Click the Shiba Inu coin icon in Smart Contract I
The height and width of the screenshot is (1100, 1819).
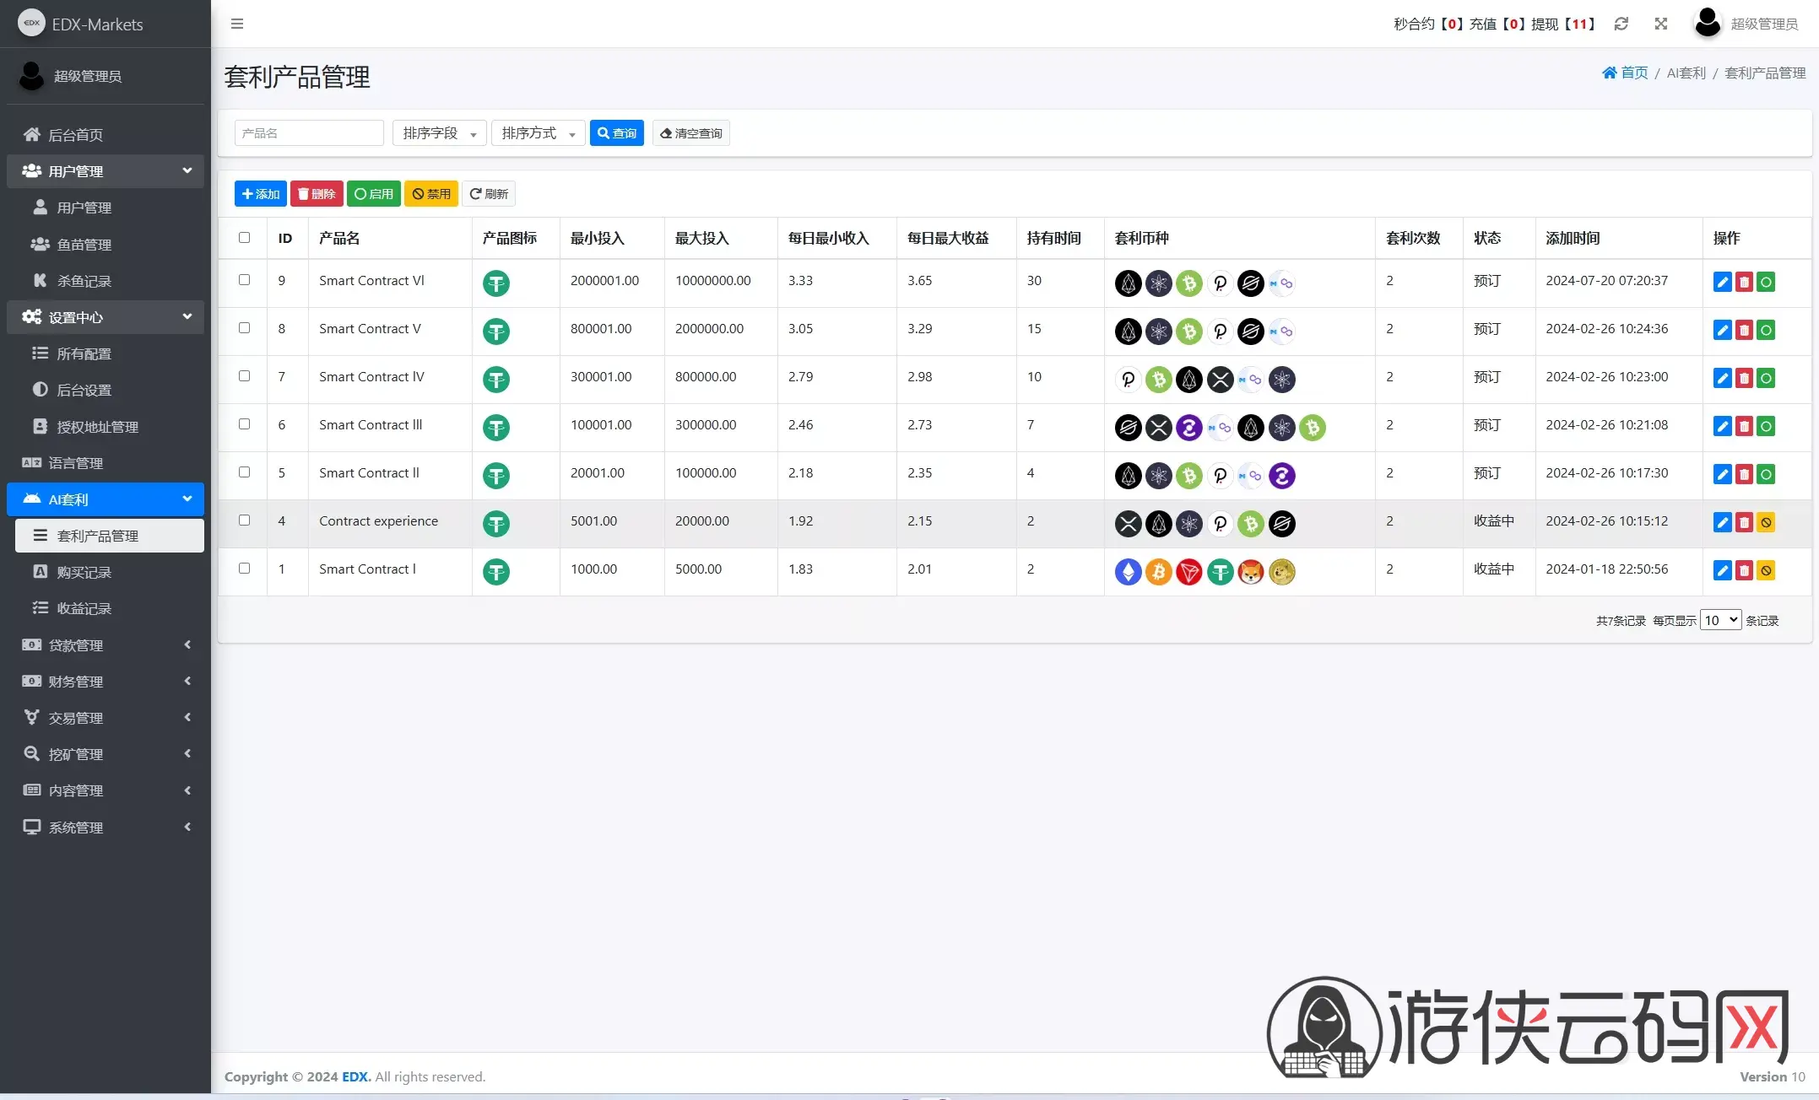[1251, 572]
